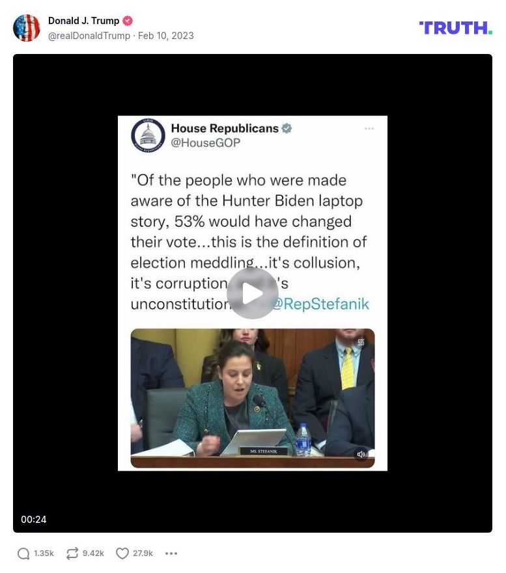Toggle the speaker mute icon in clip
This screenshot has width=506, height=573.
(x=361, y=454)
